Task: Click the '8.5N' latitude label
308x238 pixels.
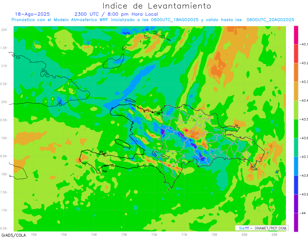Action: (4, 156)
